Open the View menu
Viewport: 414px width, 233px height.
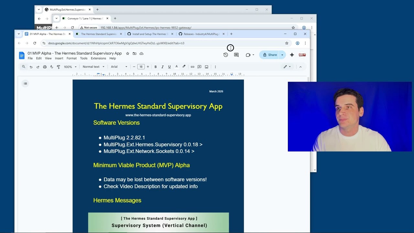click(48, 58)
